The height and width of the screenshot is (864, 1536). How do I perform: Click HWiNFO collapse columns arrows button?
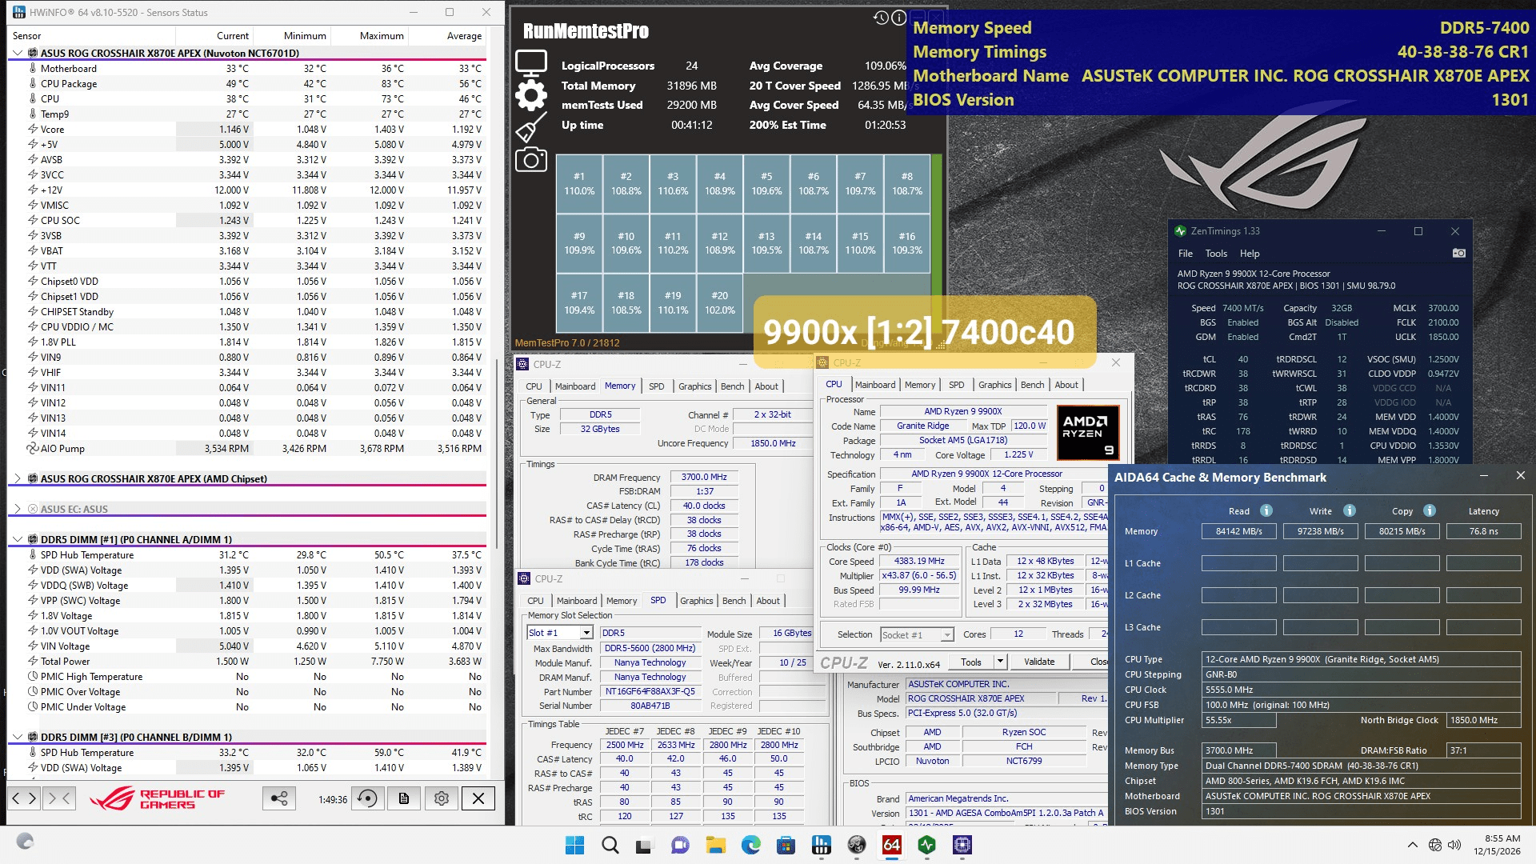coord(59,798)
